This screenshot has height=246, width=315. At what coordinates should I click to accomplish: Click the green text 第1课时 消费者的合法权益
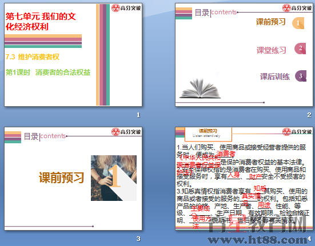[48, 72]
